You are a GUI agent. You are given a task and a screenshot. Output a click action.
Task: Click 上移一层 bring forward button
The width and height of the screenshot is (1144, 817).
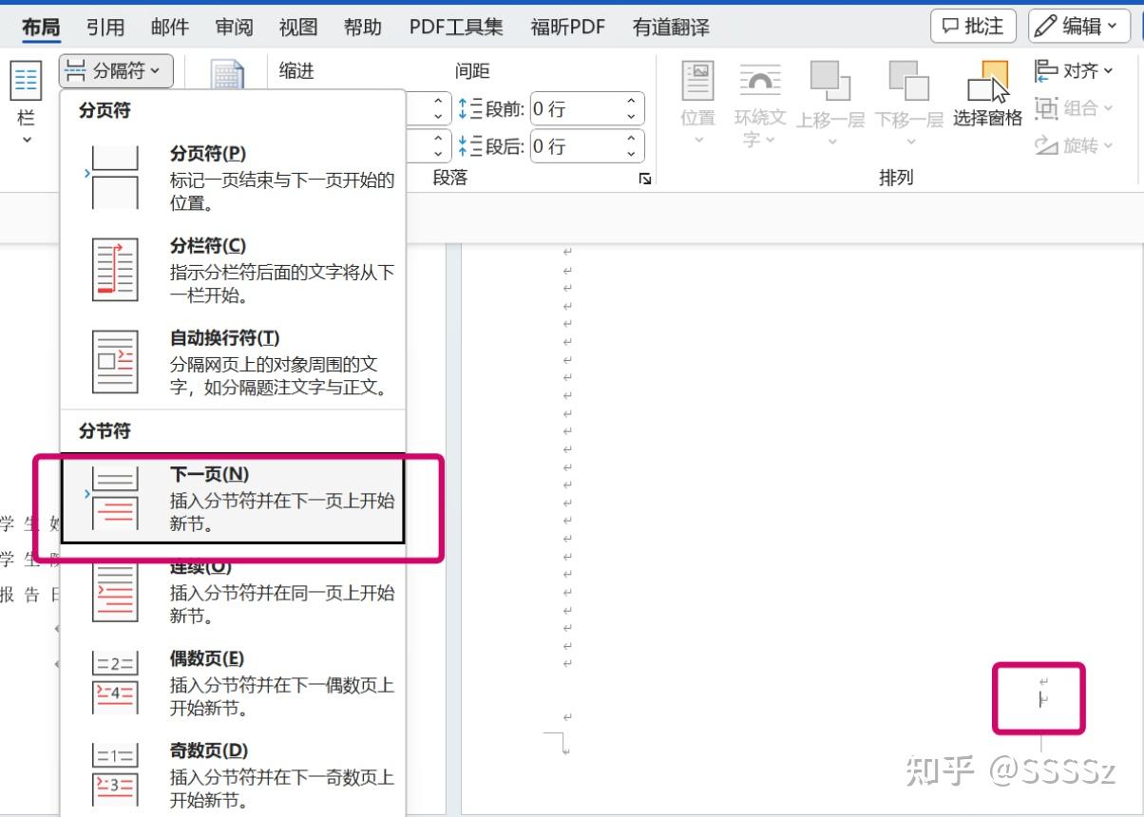coord(830,104)
